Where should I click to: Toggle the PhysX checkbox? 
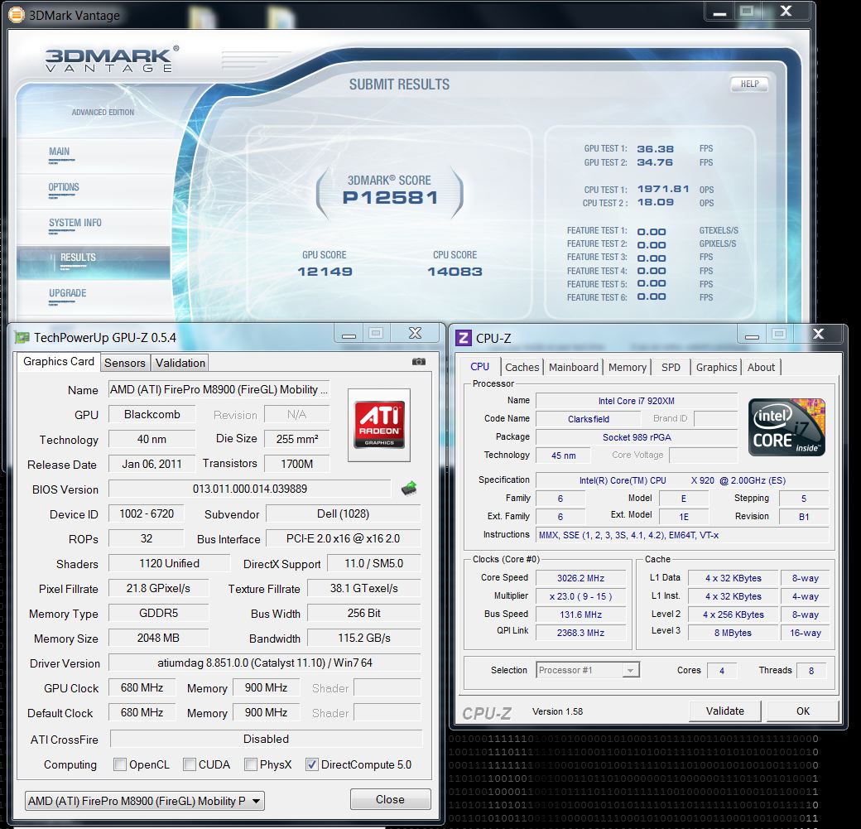pos(250,764)
